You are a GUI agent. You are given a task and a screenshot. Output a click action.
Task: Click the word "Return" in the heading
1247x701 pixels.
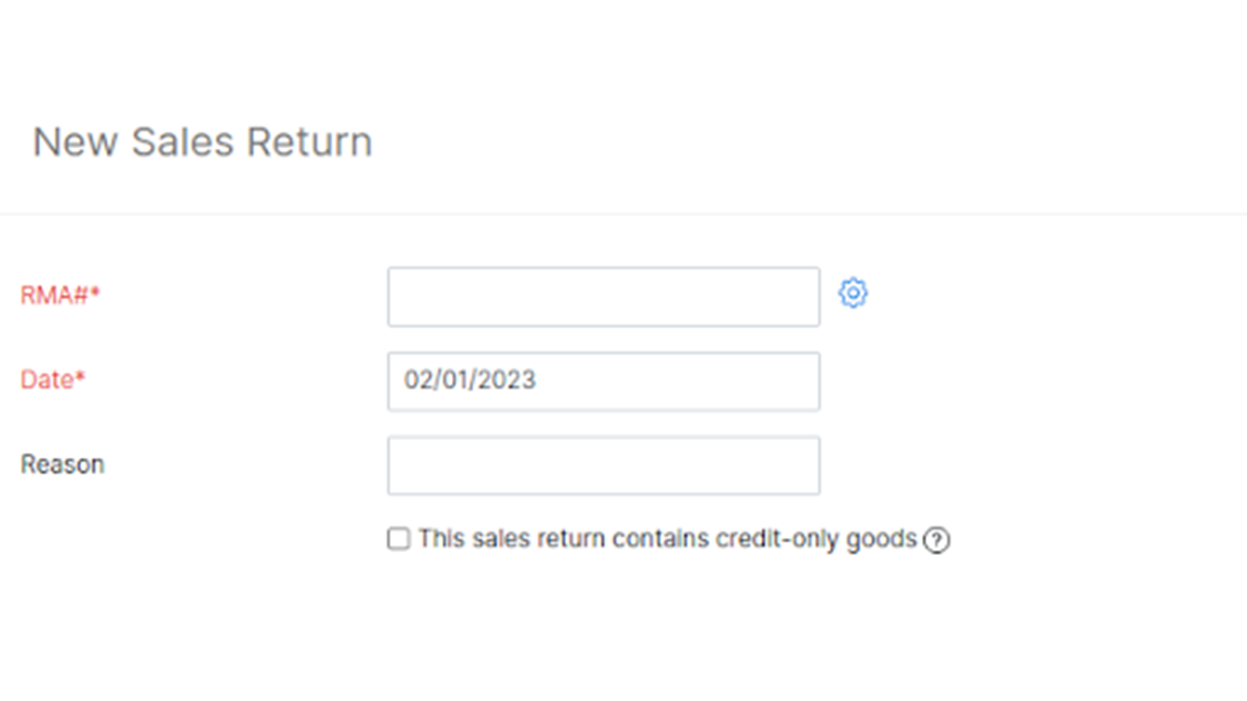click(309, 142)
